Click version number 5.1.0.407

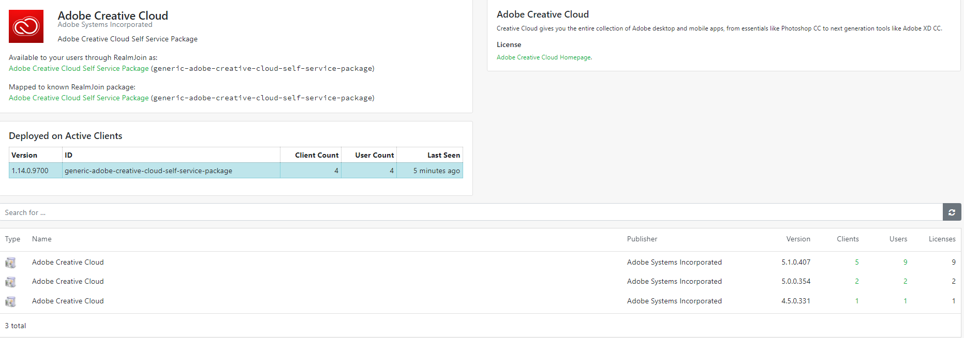tap(796, 262)
